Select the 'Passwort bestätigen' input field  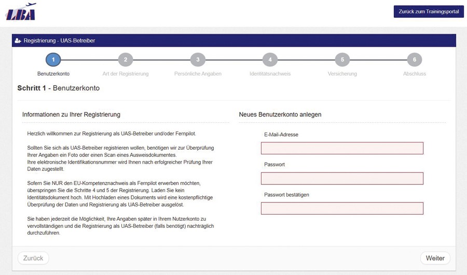[x=342, y=208]
